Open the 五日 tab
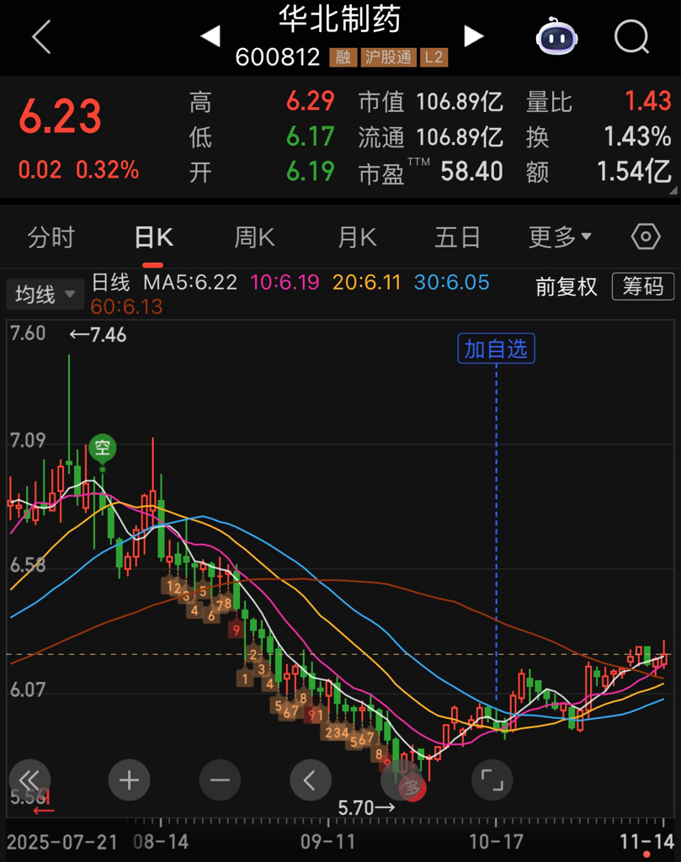681x862 pixels. 457,237
